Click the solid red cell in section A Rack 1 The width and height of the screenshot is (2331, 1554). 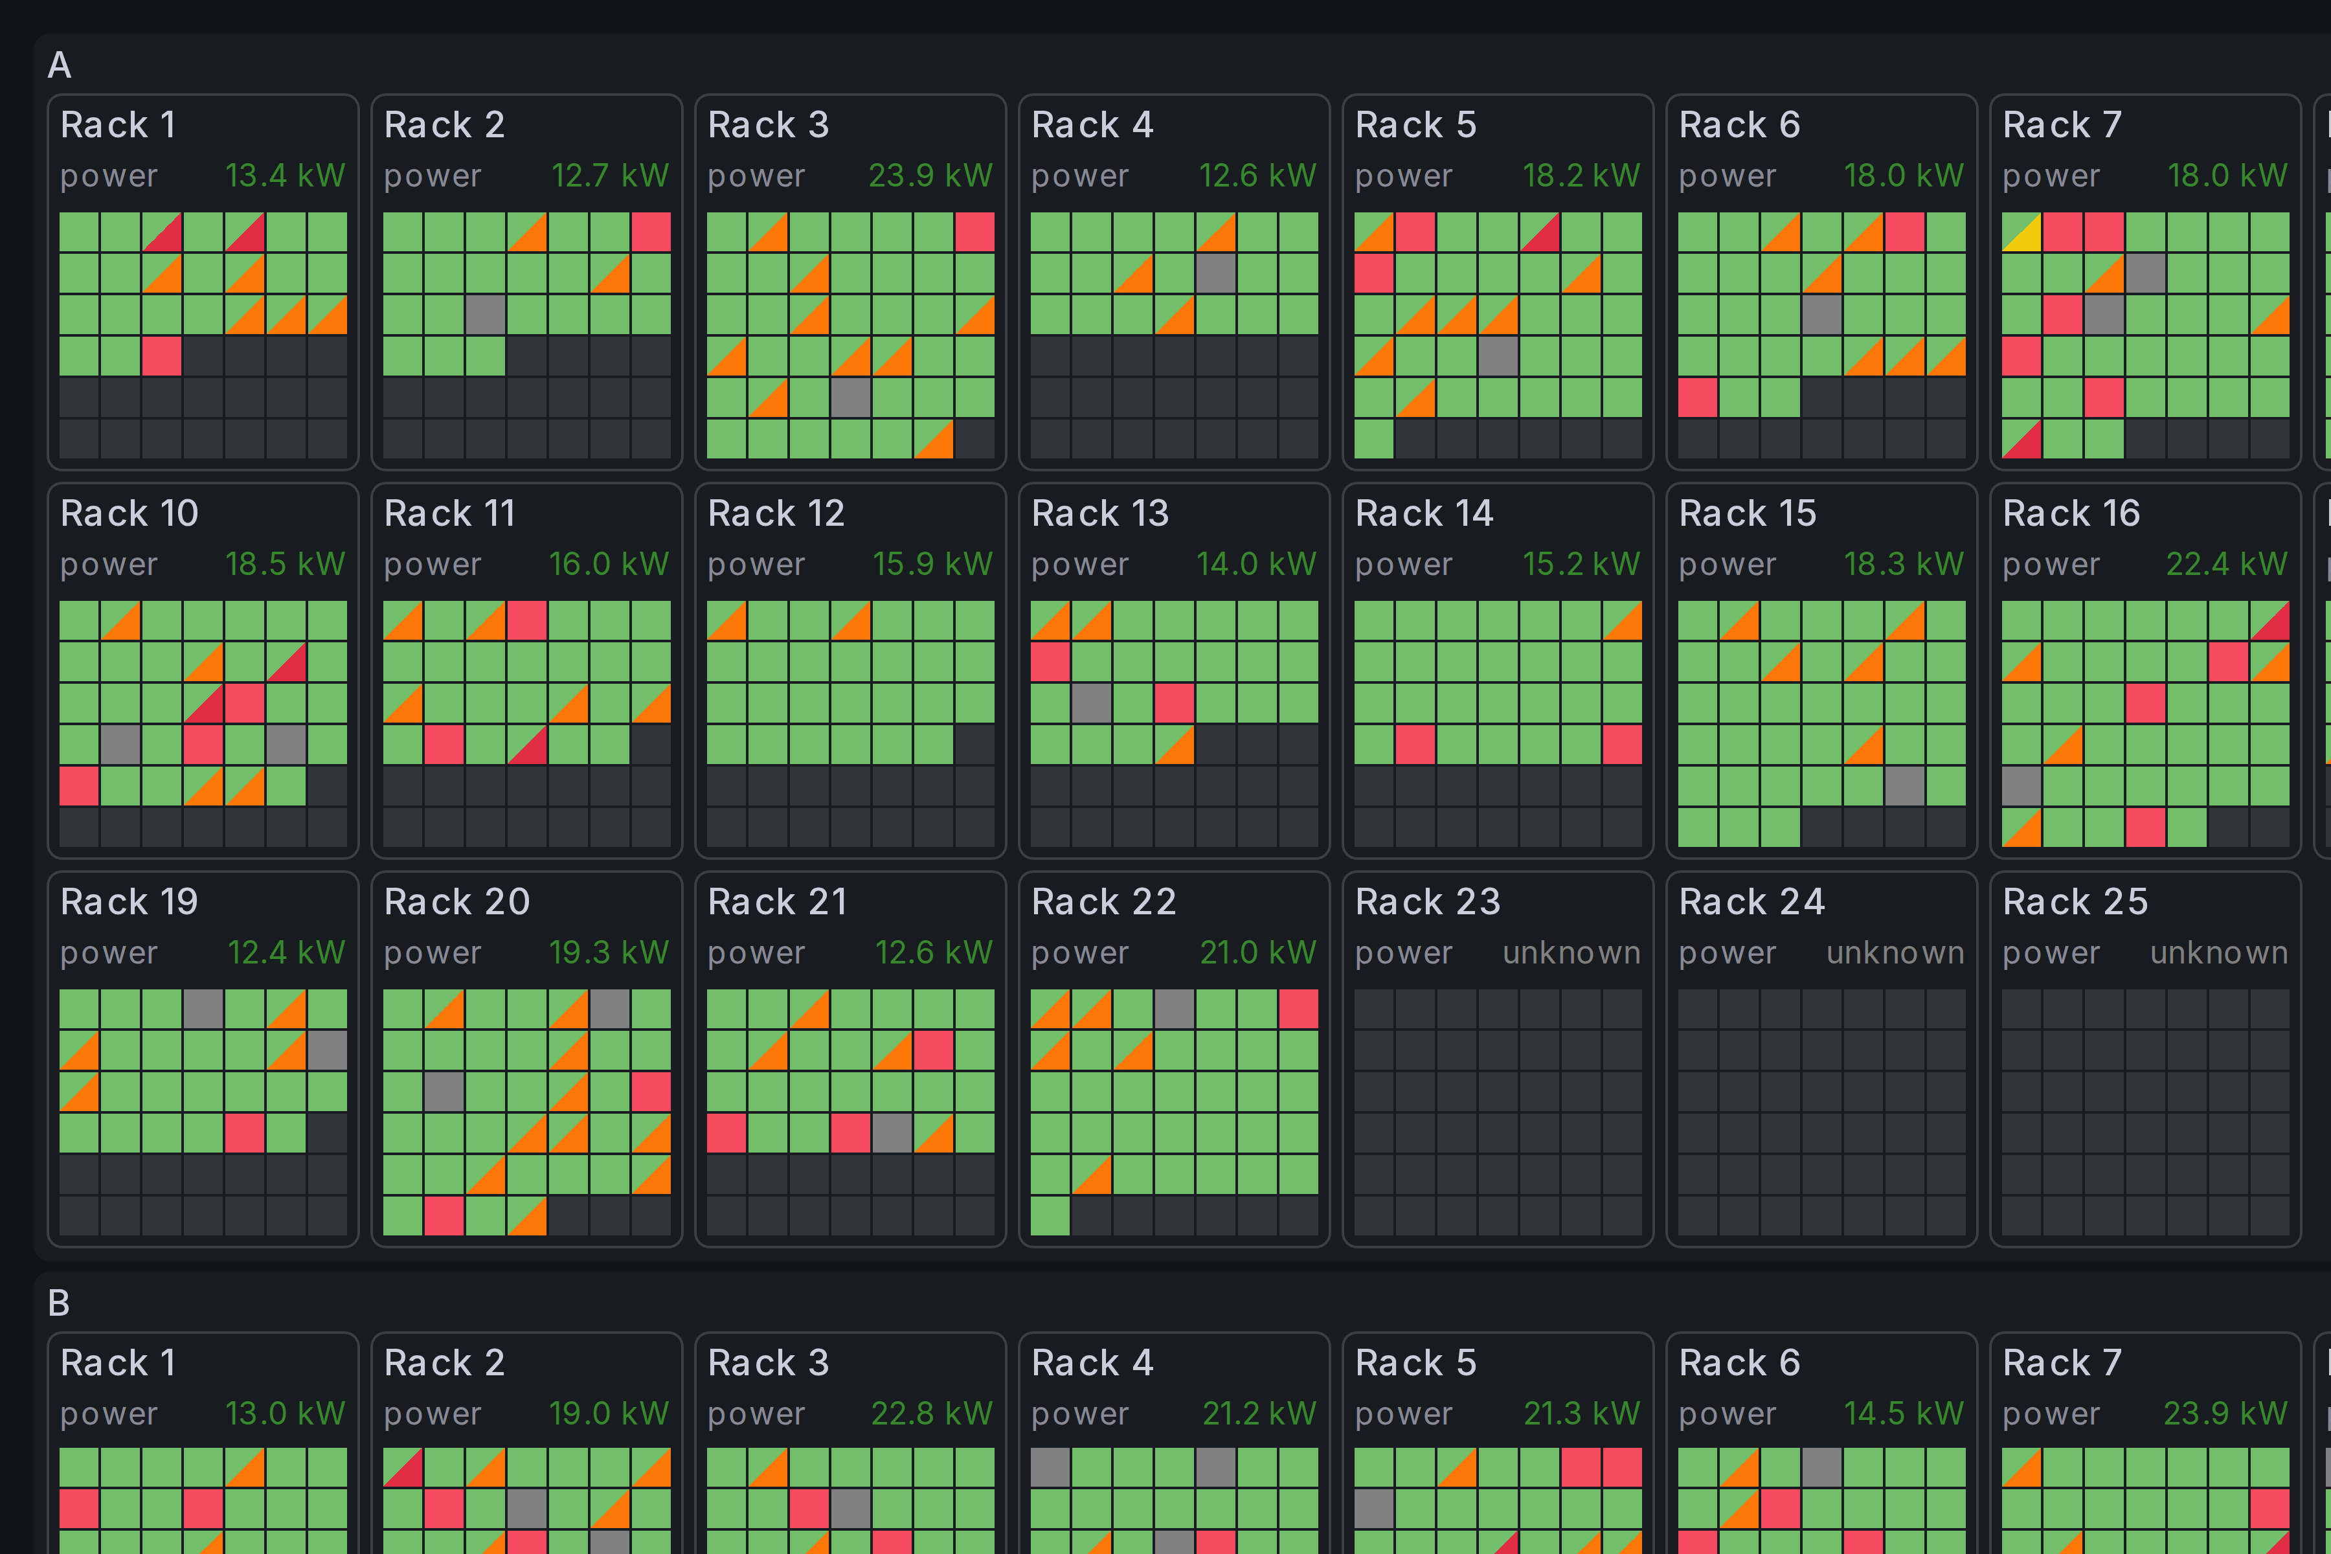[x=161, y=355]
